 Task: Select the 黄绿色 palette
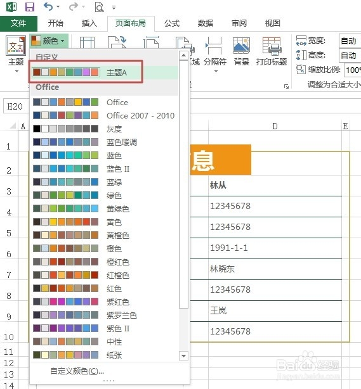(104, 209)
